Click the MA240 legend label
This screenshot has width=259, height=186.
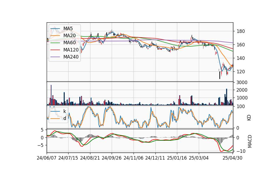point(71,57)
